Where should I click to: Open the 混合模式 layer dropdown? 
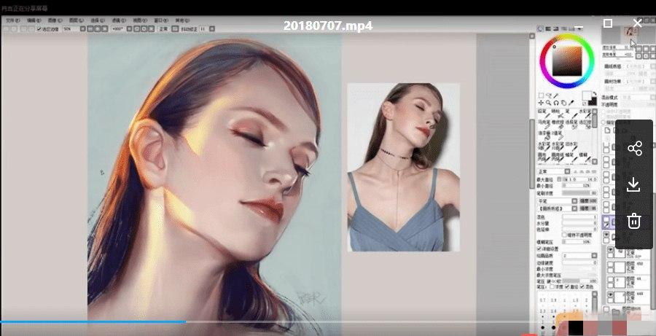[x=631, y=97]
